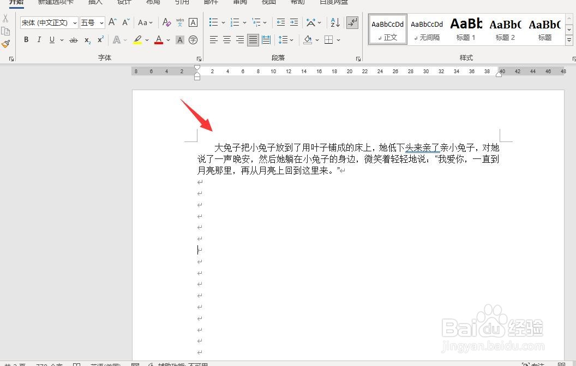This screenshot has width=576, height=366.
Task: Click the word count in the status bar
Action: coord(48,364)
